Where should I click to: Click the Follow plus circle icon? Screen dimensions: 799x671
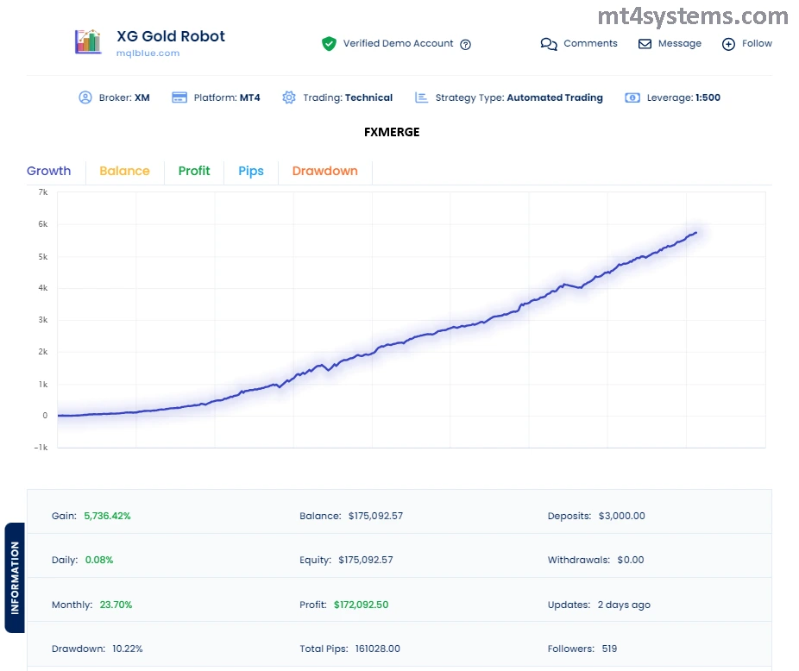coord(728,44)
